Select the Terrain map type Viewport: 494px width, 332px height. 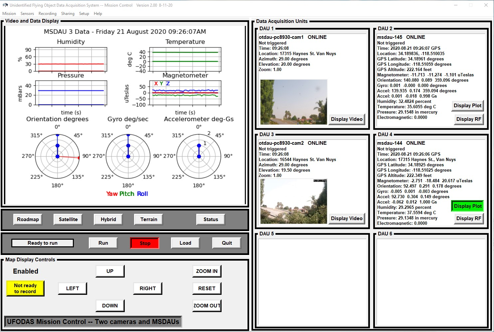tap(149, 219)
